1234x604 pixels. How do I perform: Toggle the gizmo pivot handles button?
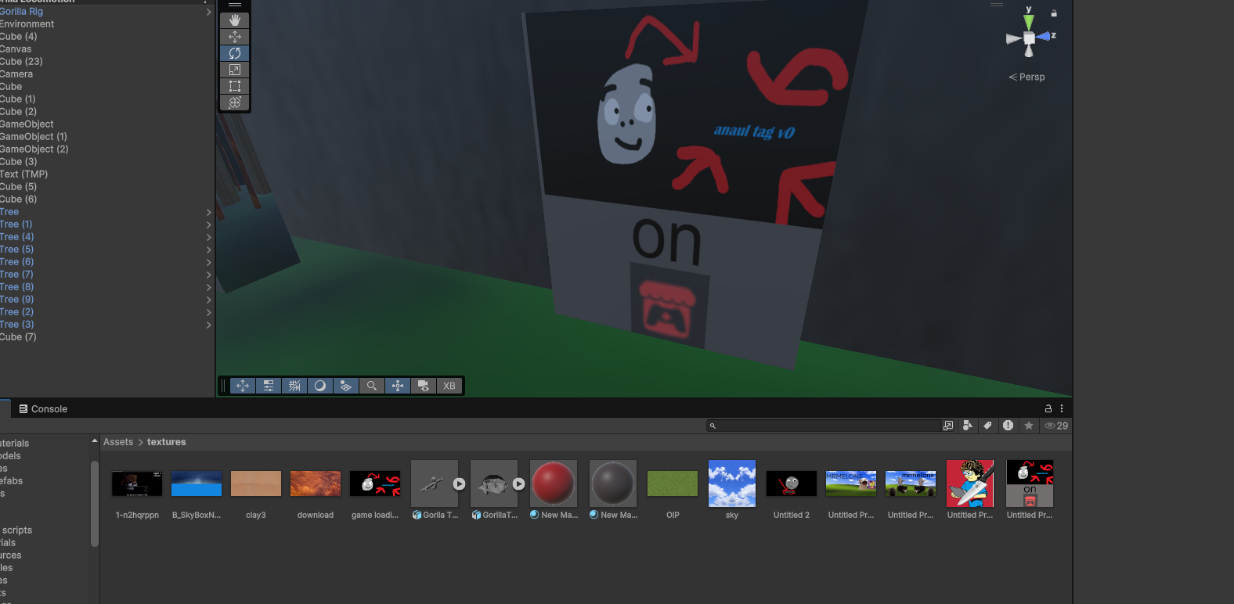(x=398, y=386)
